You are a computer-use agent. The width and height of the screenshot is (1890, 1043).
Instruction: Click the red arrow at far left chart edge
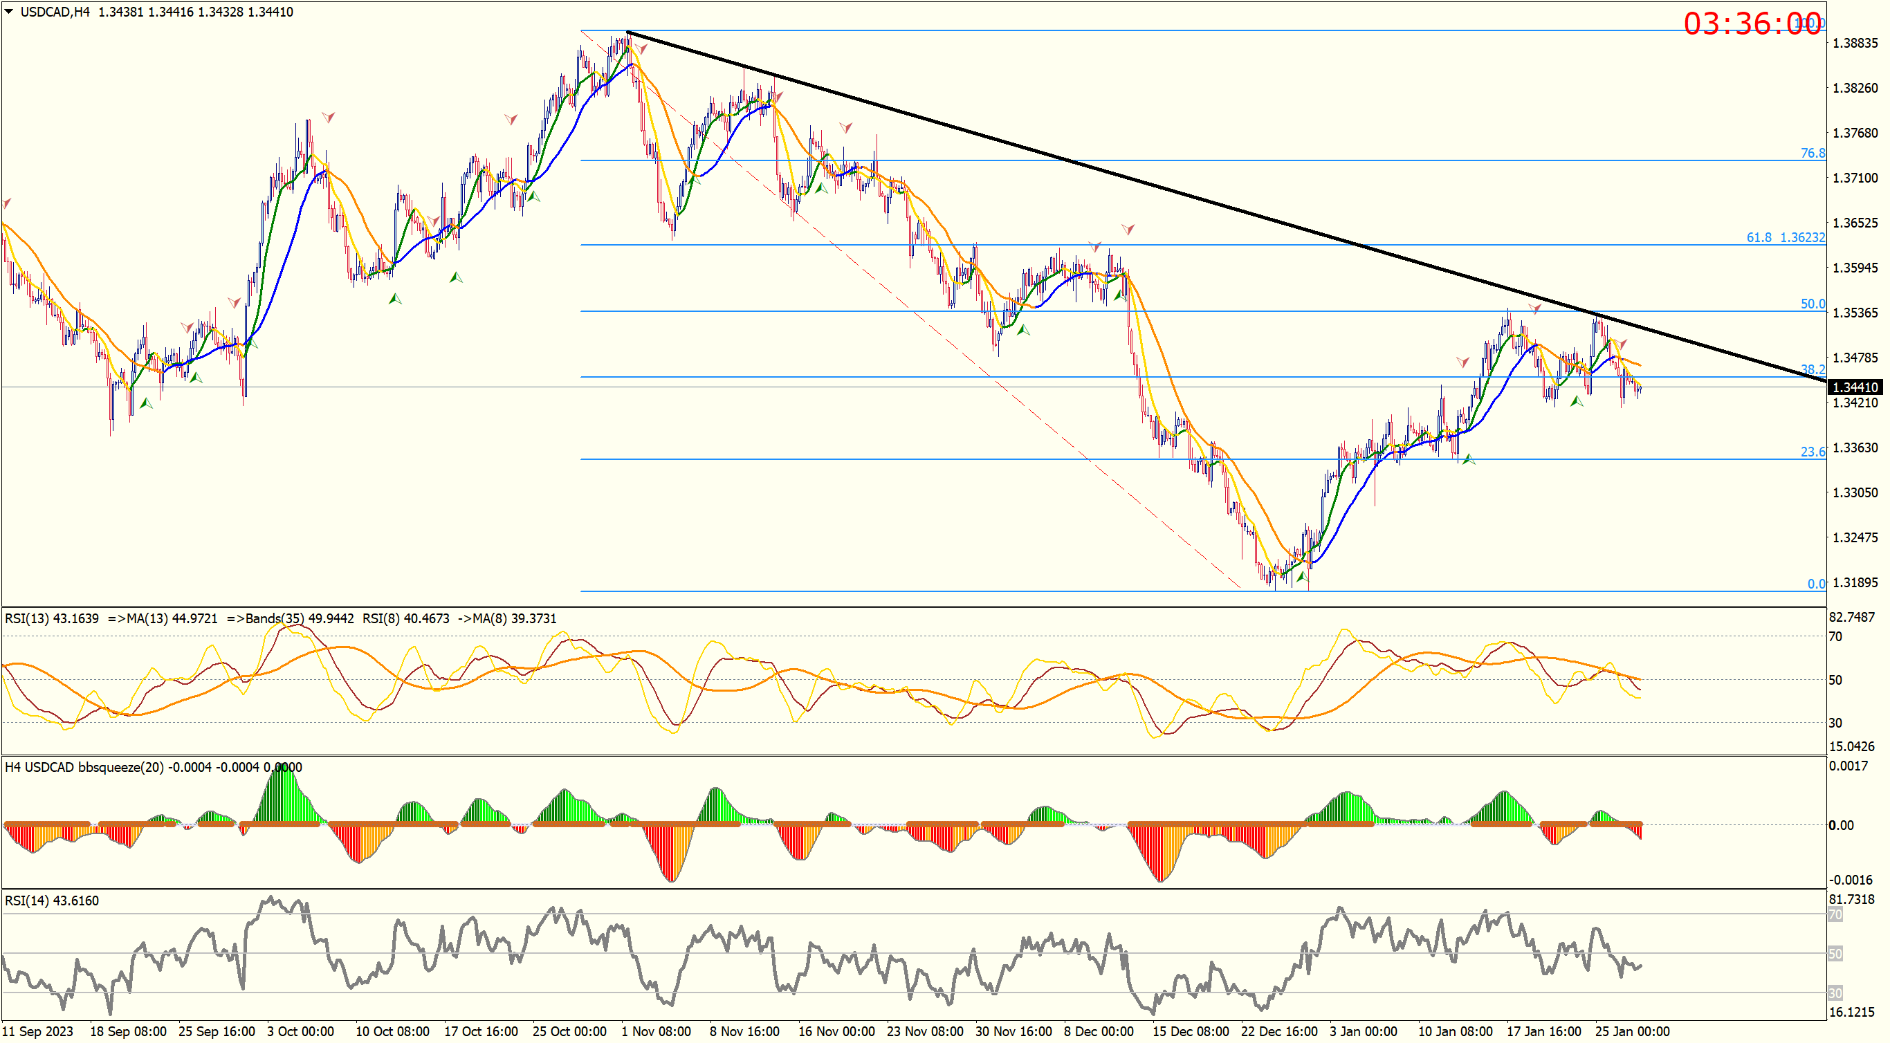7,203
